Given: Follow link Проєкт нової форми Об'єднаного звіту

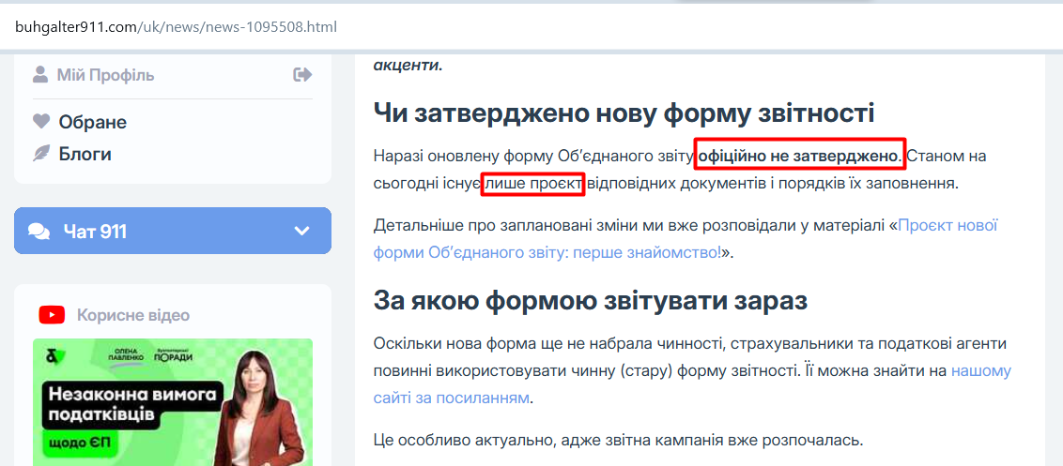Looking at the screenshot, I should [686, 239].
